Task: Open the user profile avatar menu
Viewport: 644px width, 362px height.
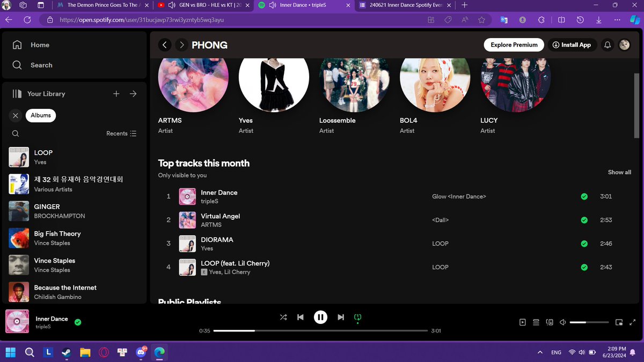Action: click(624, 45)
